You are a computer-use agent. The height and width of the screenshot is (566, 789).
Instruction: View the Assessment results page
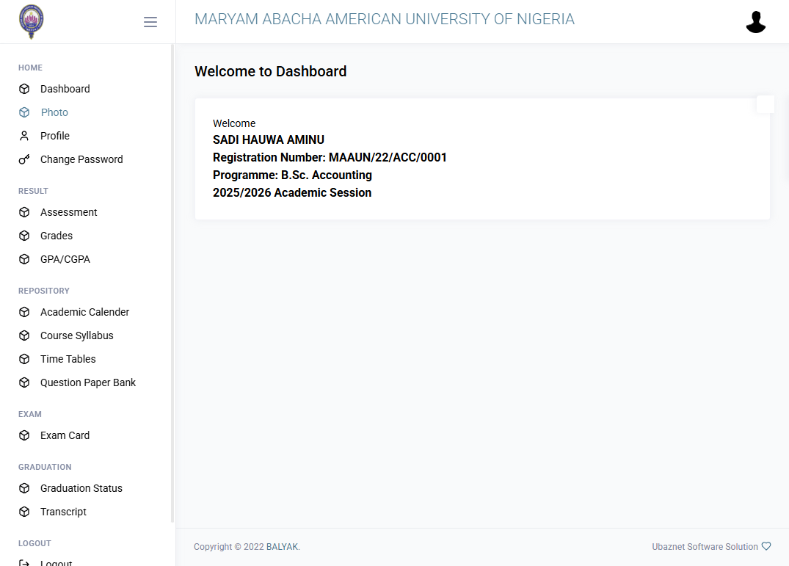pyautogui.click(x=68, y=212)
